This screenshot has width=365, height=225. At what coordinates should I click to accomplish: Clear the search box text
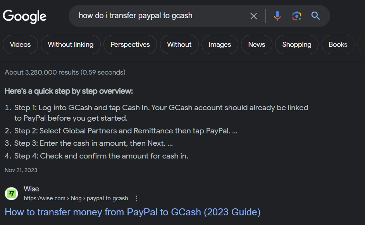[x=254, y=16]
